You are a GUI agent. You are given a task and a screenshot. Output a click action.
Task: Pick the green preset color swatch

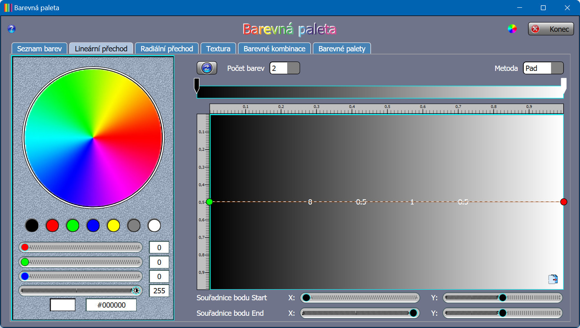coord(73,225)
